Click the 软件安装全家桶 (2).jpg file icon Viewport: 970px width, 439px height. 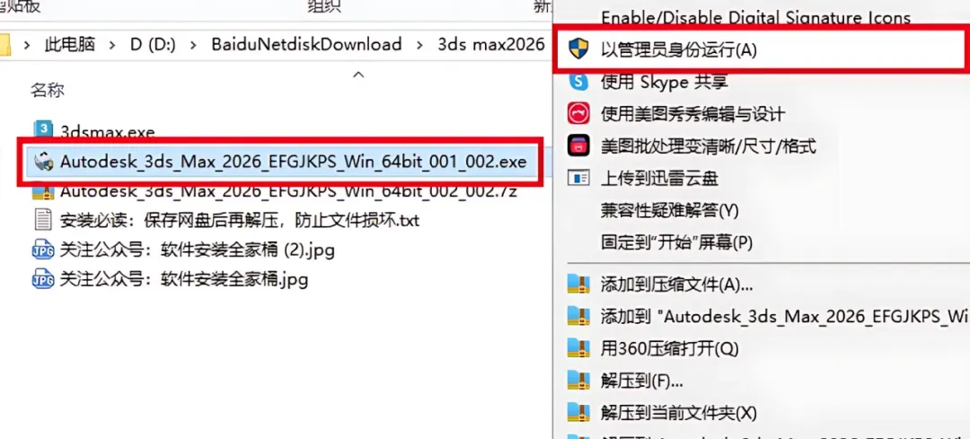(x=43, y=250)
